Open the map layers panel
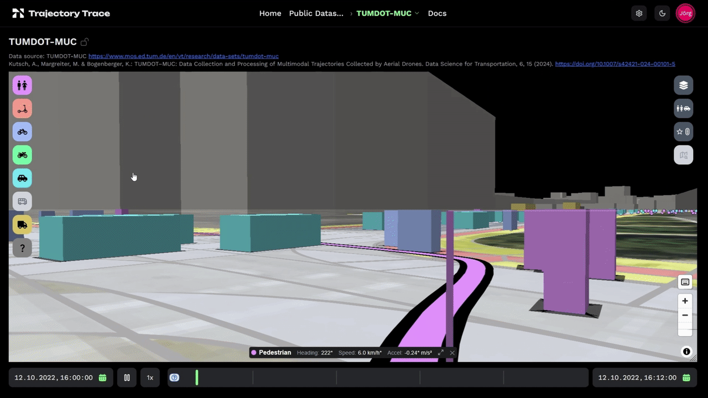The height and width of the screenshot is (398, 708). [684, 85]
